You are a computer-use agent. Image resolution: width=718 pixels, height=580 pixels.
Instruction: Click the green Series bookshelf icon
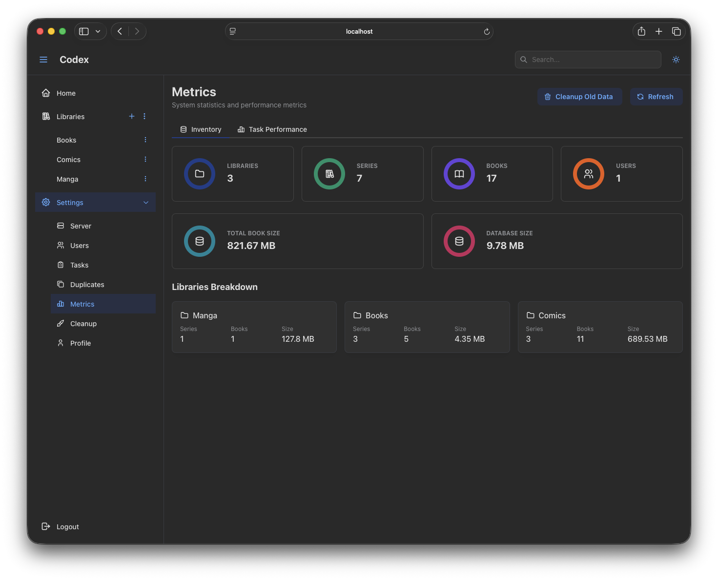pyautogui.click(x=329, y=173)
